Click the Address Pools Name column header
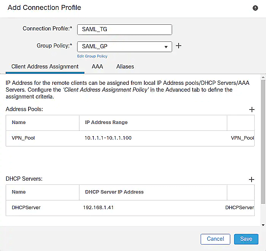 [19, 122]
